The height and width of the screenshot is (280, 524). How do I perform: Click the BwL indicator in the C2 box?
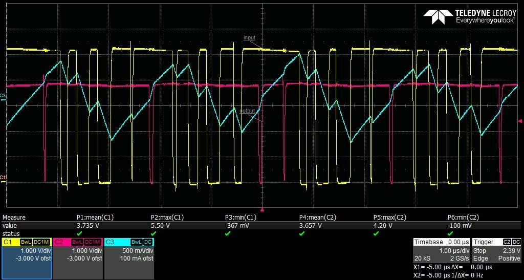(x=78, y=242)
